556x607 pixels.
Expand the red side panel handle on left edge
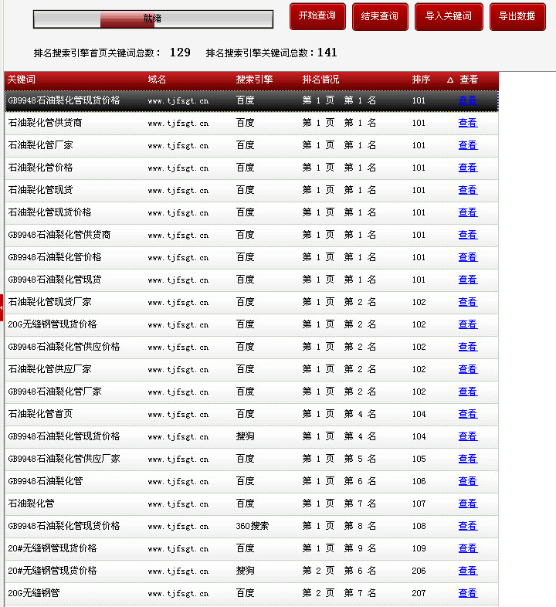[2, 307]
